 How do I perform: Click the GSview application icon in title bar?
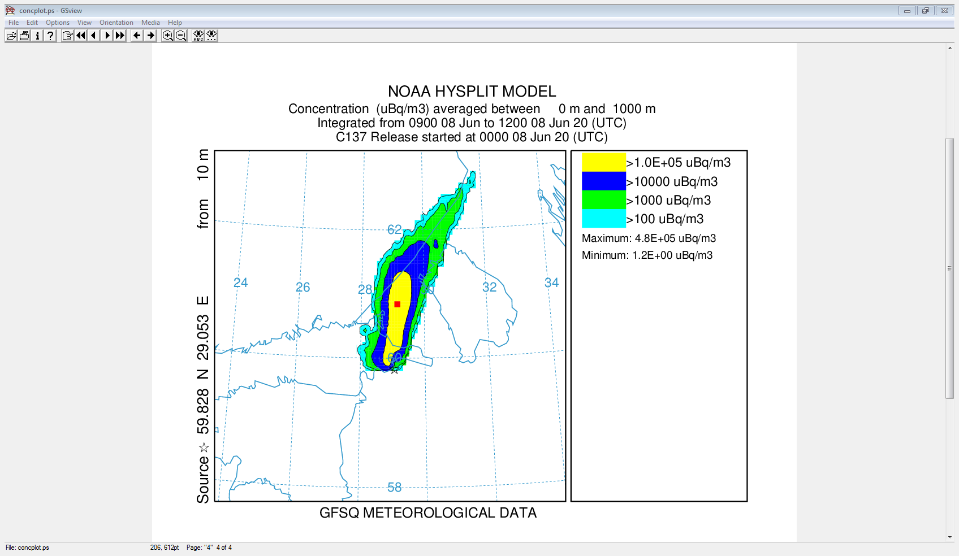(10, 10)
